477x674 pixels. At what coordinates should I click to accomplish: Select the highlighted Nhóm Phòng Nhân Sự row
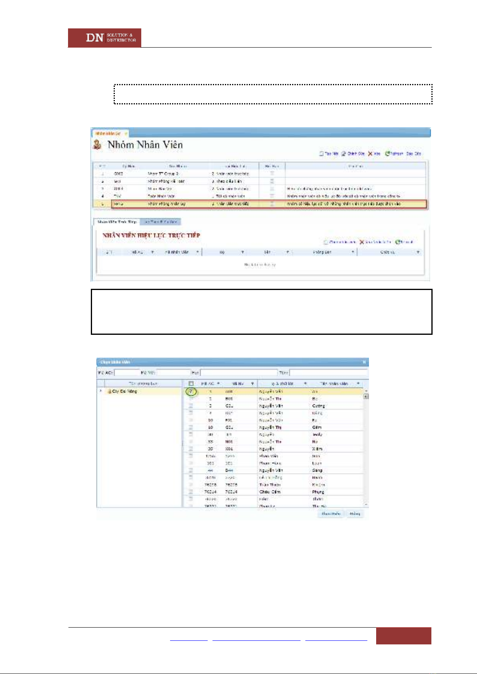click(260, 204)
